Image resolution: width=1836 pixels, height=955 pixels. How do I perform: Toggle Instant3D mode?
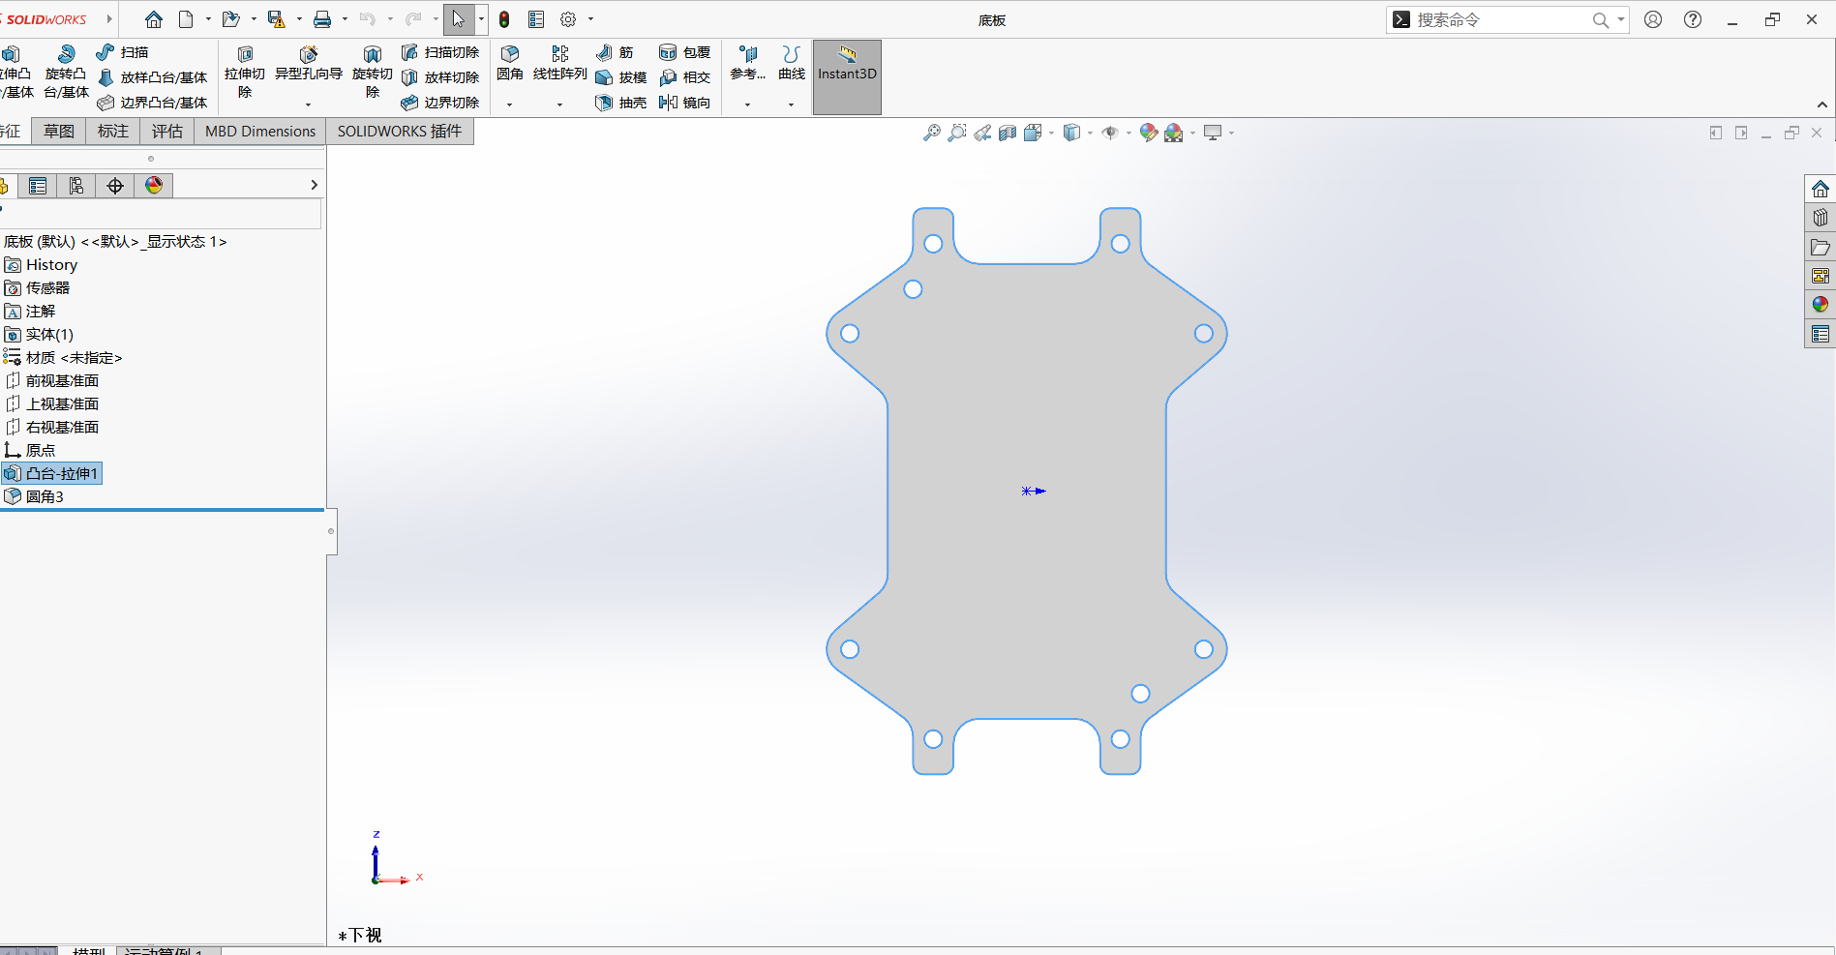click(847, 76)
